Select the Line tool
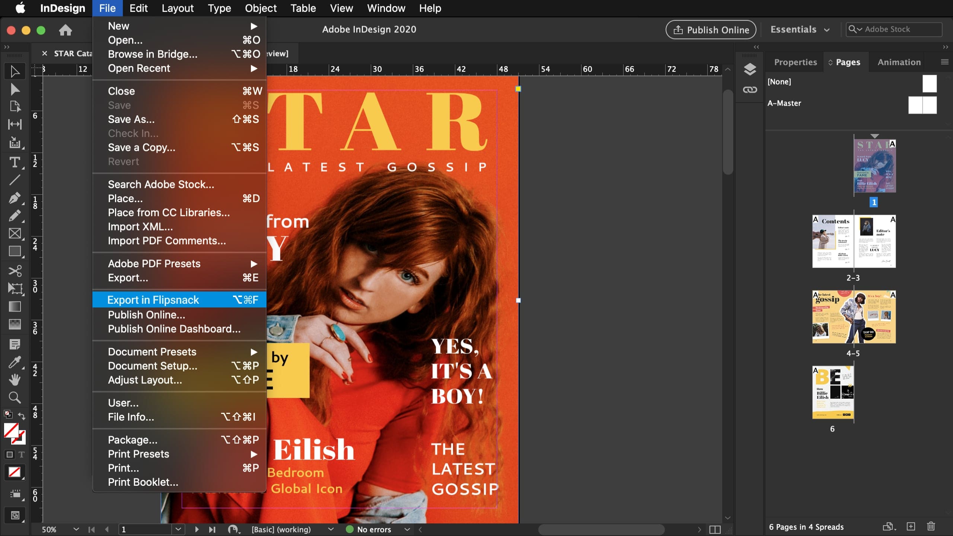Screen dimensions: 953x536 point(15,180)
